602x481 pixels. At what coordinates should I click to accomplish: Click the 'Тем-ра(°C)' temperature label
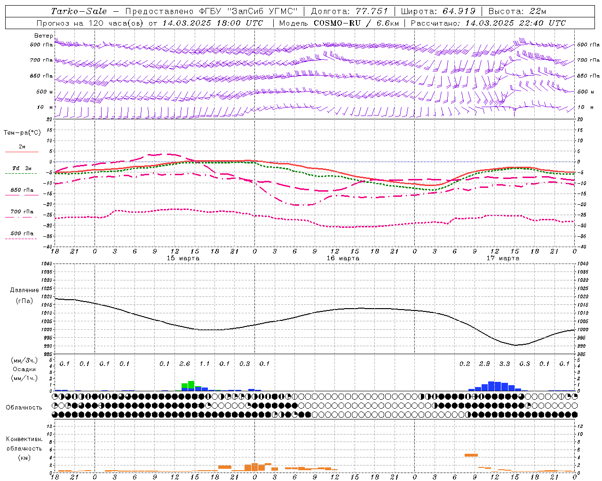click(x=22, y=133)
